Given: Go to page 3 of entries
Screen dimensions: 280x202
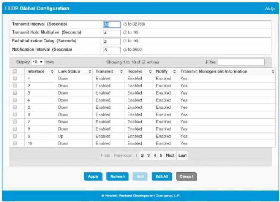Looking at the screenshot, I should coord(148,156).
